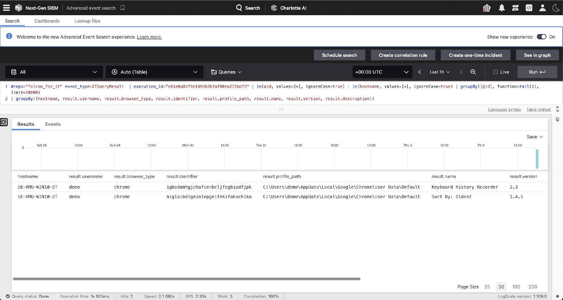Open the Auto (Table) visualization dropdown
The image size is (563, 300).
(155, 72)
